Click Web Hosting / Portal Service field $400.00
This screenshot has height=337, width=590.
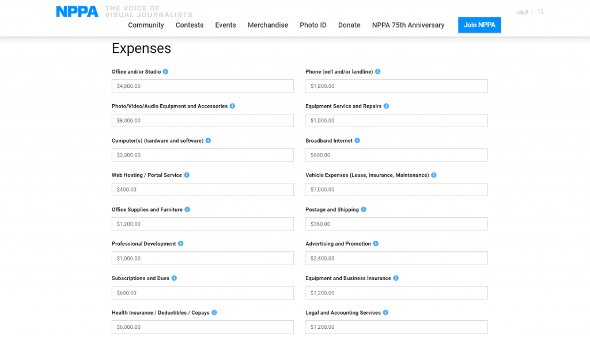pyautogui.click(x=203, y=189)
